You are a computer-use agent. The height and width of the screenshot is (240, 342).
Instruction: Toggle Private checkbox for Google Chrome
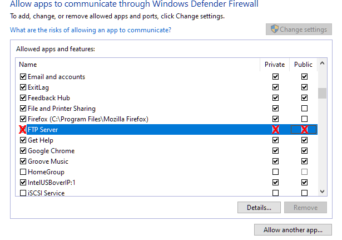pyautogui.click(x=275, y=151)
